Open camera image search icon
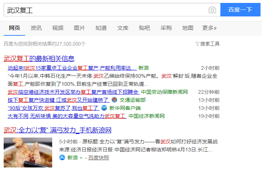The width and height of the screenshot is (262, 170). coord(212,10)
